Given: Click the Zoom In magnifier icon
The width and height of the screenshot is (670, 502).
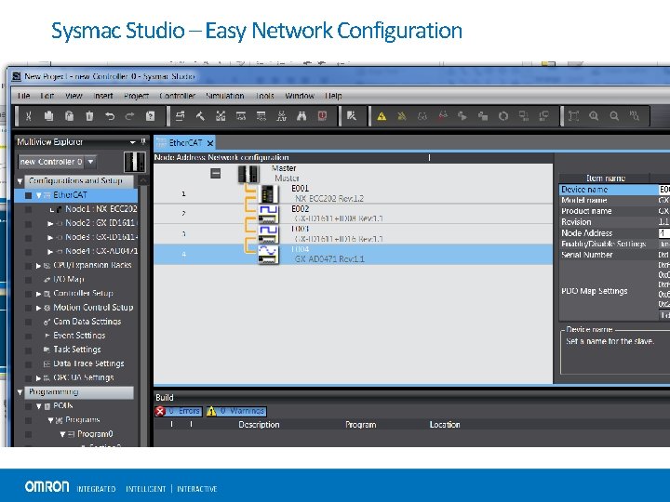Looking at the screenshot, I should tap(594, 116).
